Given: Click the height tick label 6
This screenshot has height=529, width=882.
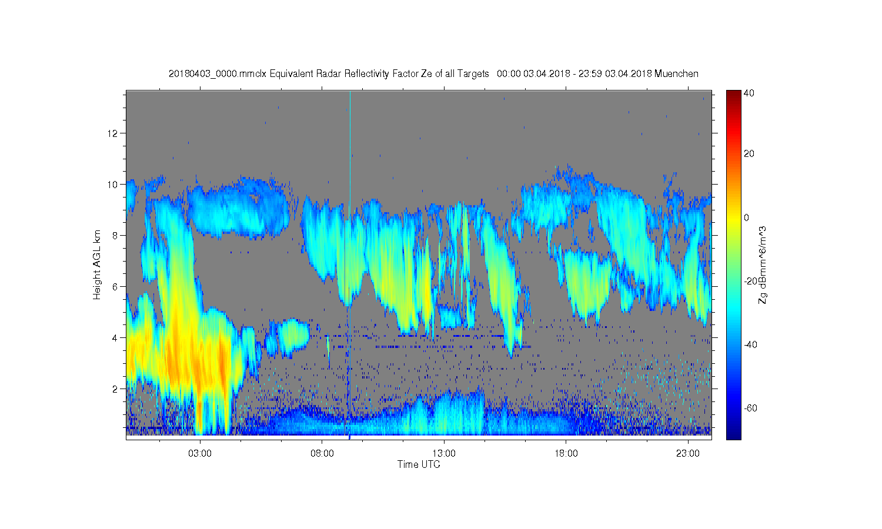Looking at the screenshot, I should [x=115, y=286].
